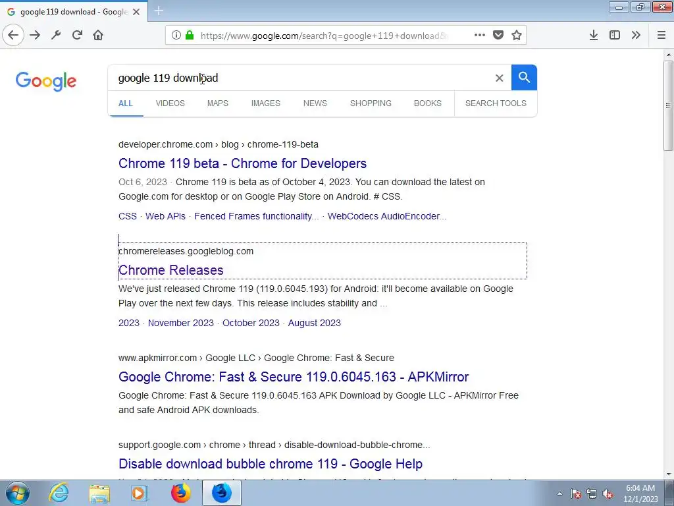Follow the August 2023 sitelink

(314, 323)
